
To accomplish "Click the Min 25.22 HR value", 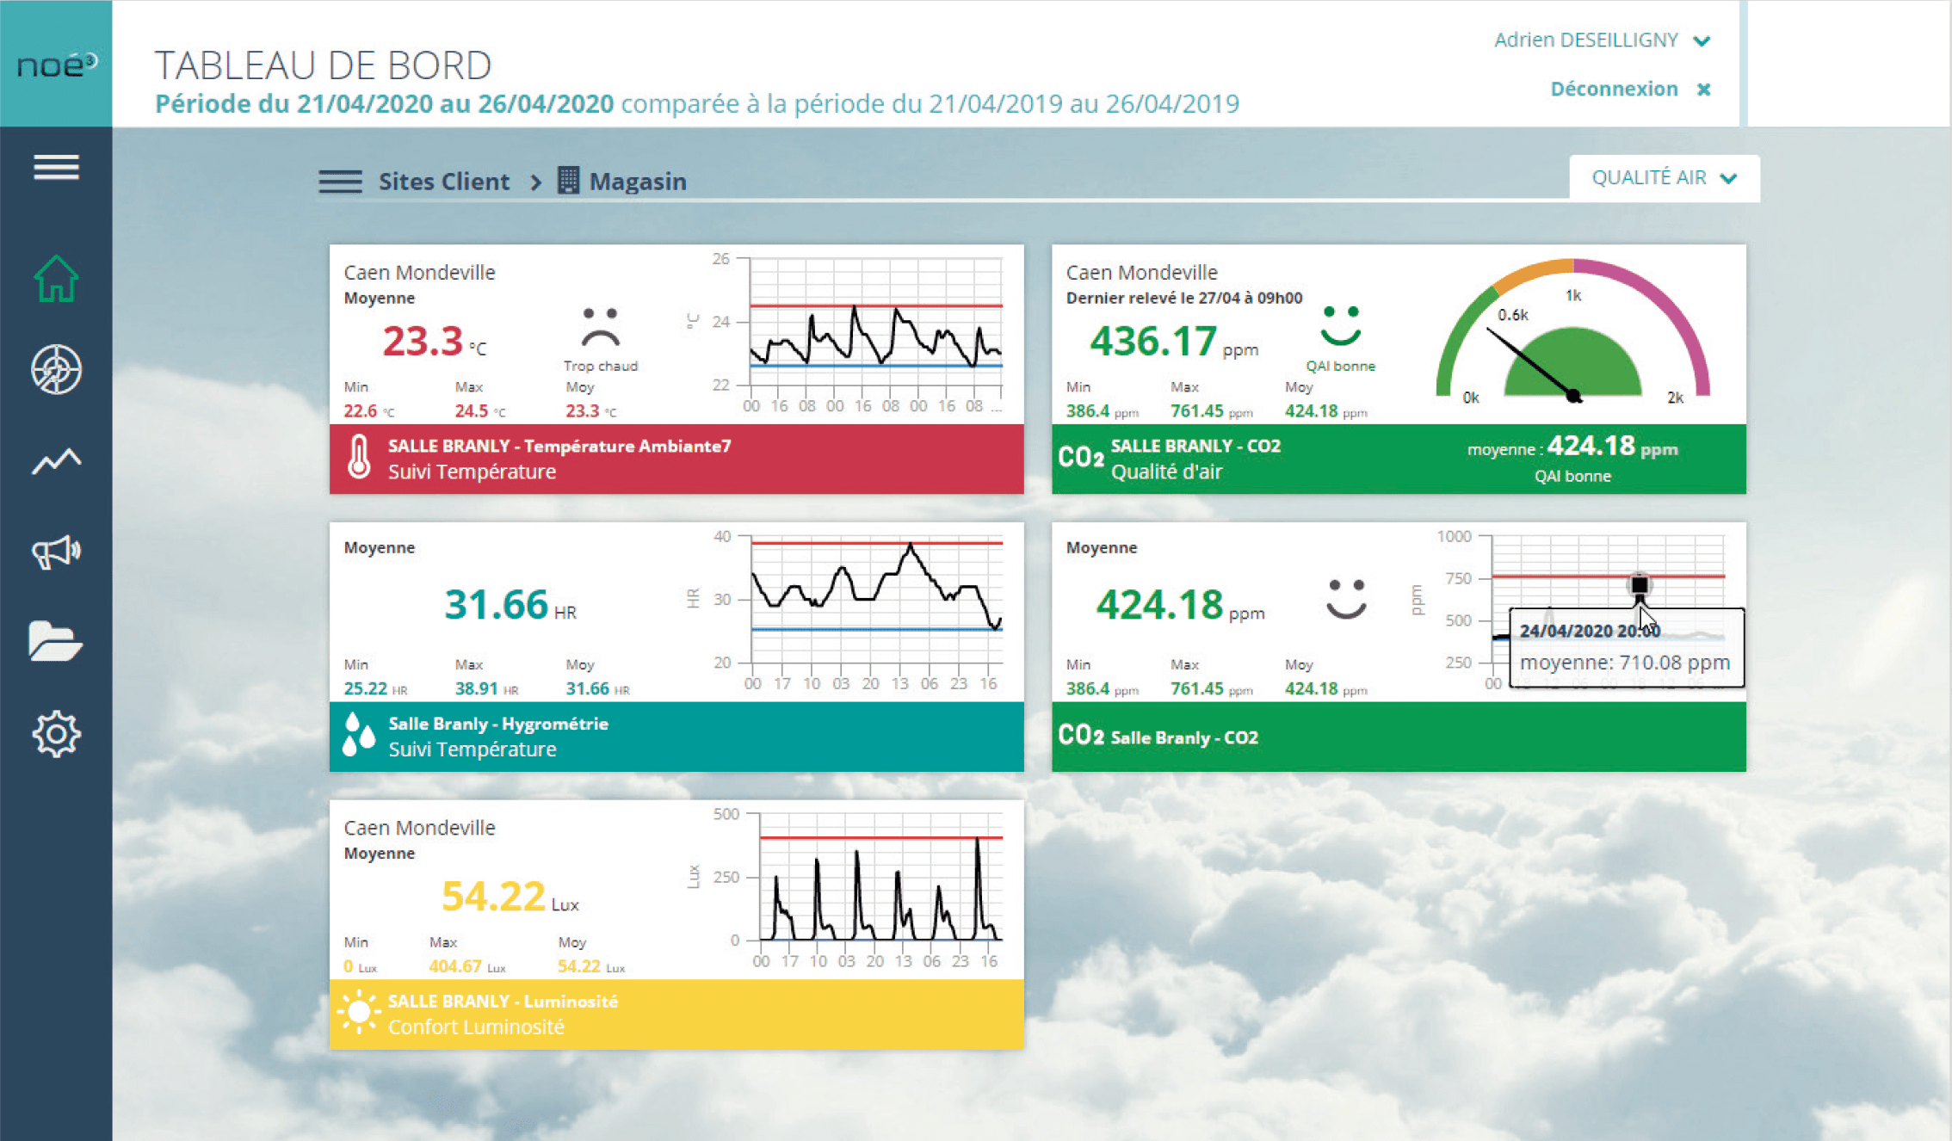I will point(375,688).
